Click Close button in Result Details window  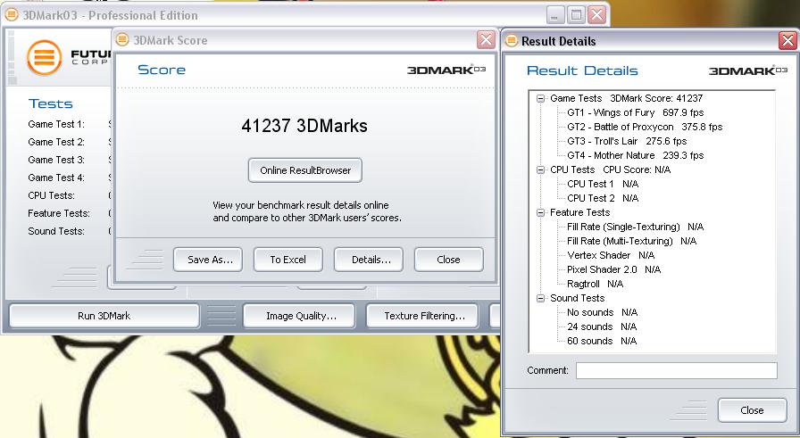click(752, 410)
